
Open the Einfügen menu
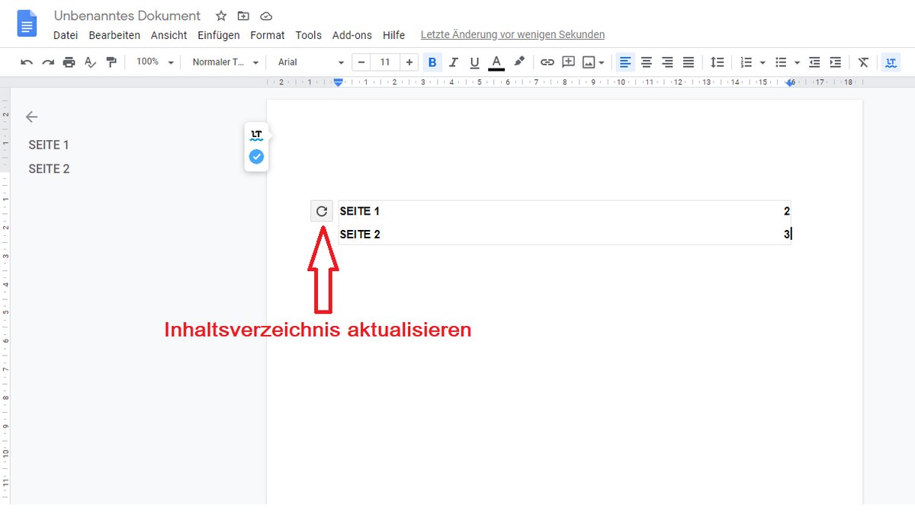(x=218, y=35)
